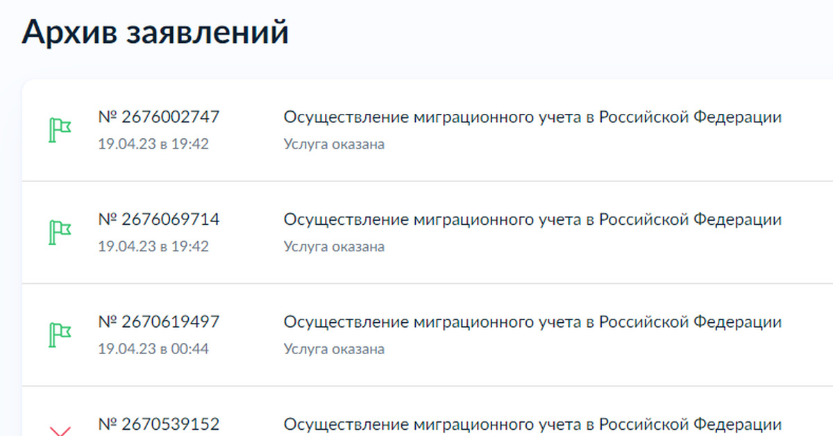The height and width of the screenshot is (436, 833).
Task: Click the date under application 2676069714
Action: pyautogui.click(x=153, y=246)
